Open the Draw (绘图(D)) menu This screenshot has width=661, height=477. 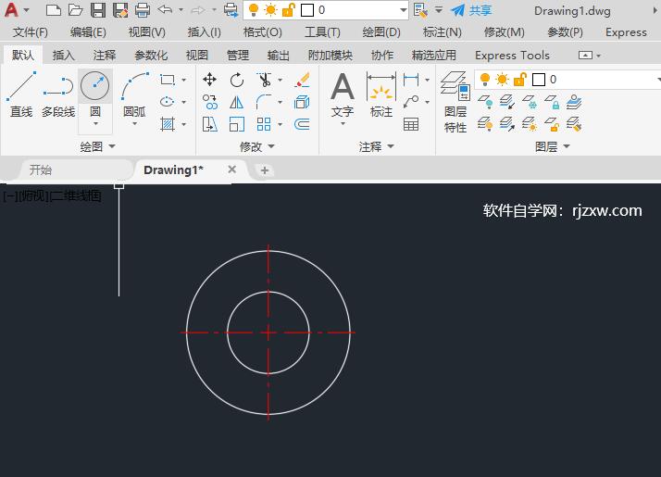[x=381, y=32]
